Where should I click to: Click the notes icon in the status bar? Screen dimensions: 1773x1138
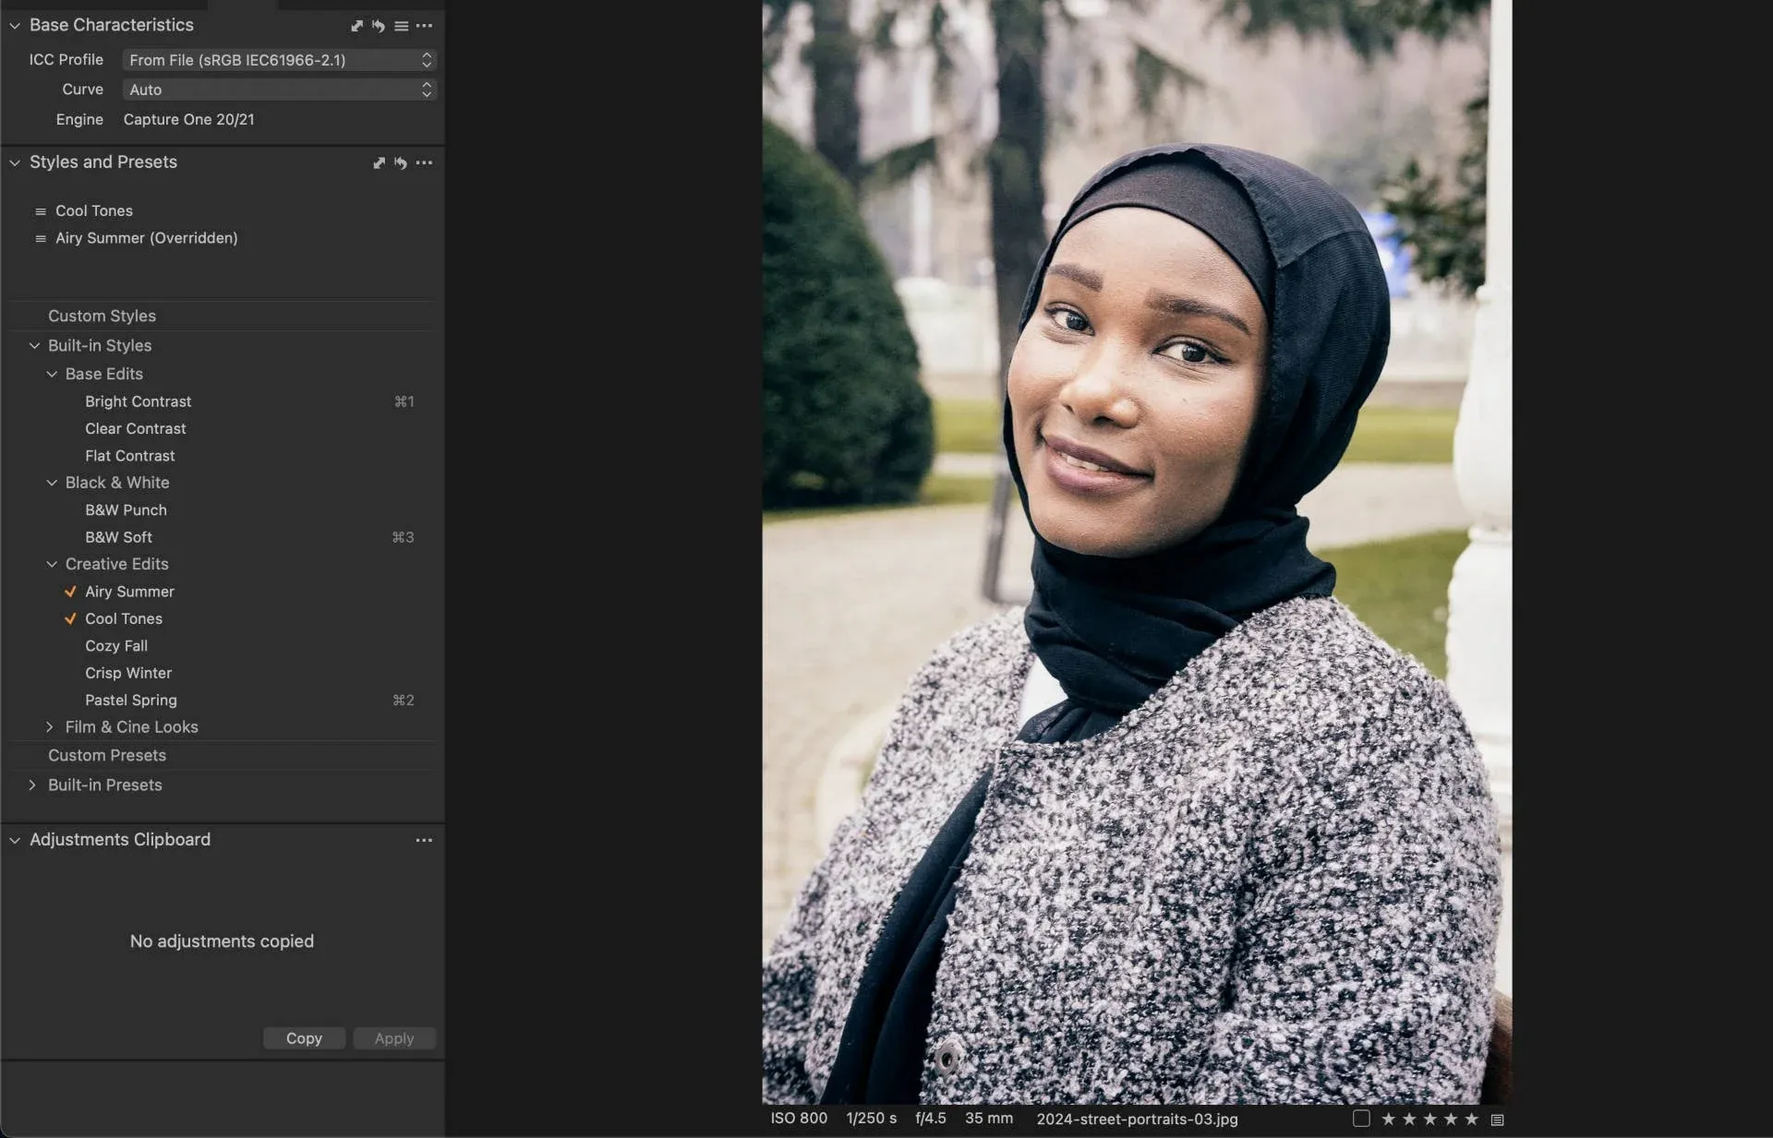pyautogui.click(x=1496, y=1119)
